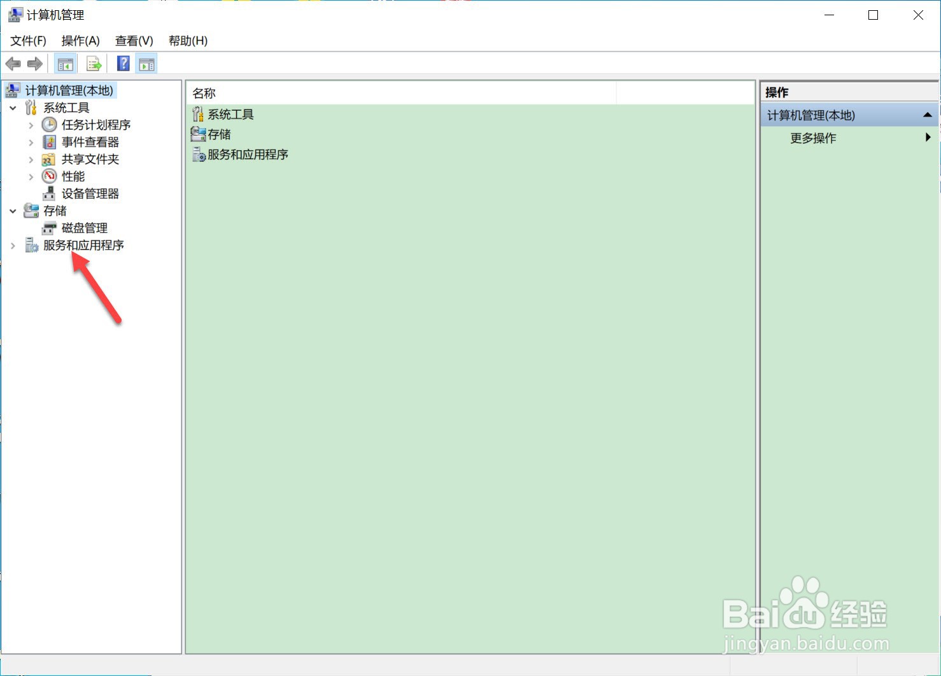Click the Export list toolbar icon
This screenshot has height=676, width=941.
[x=94, y=64]
